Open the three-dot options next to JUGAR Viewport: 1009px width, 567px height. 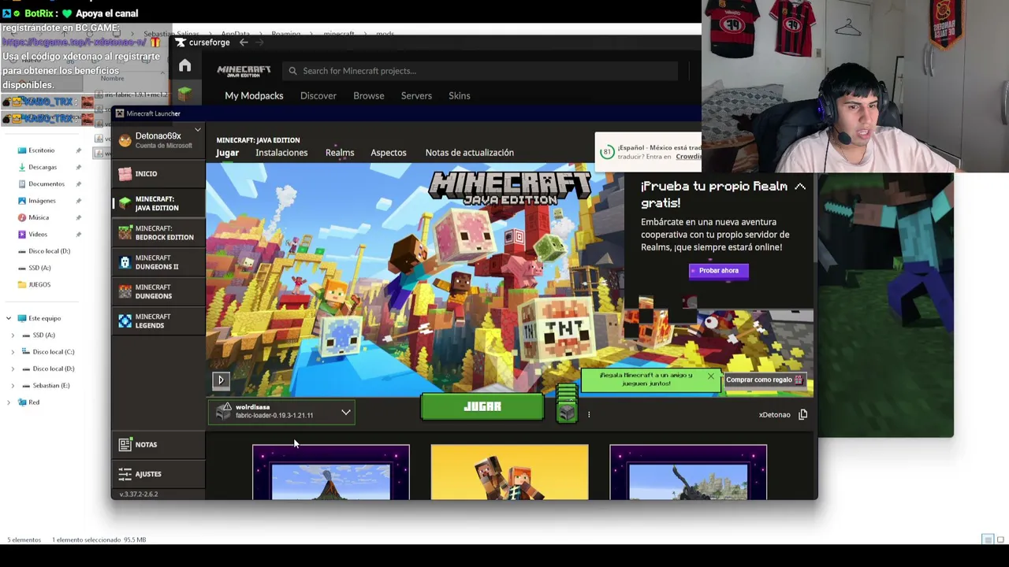[589, 415]
